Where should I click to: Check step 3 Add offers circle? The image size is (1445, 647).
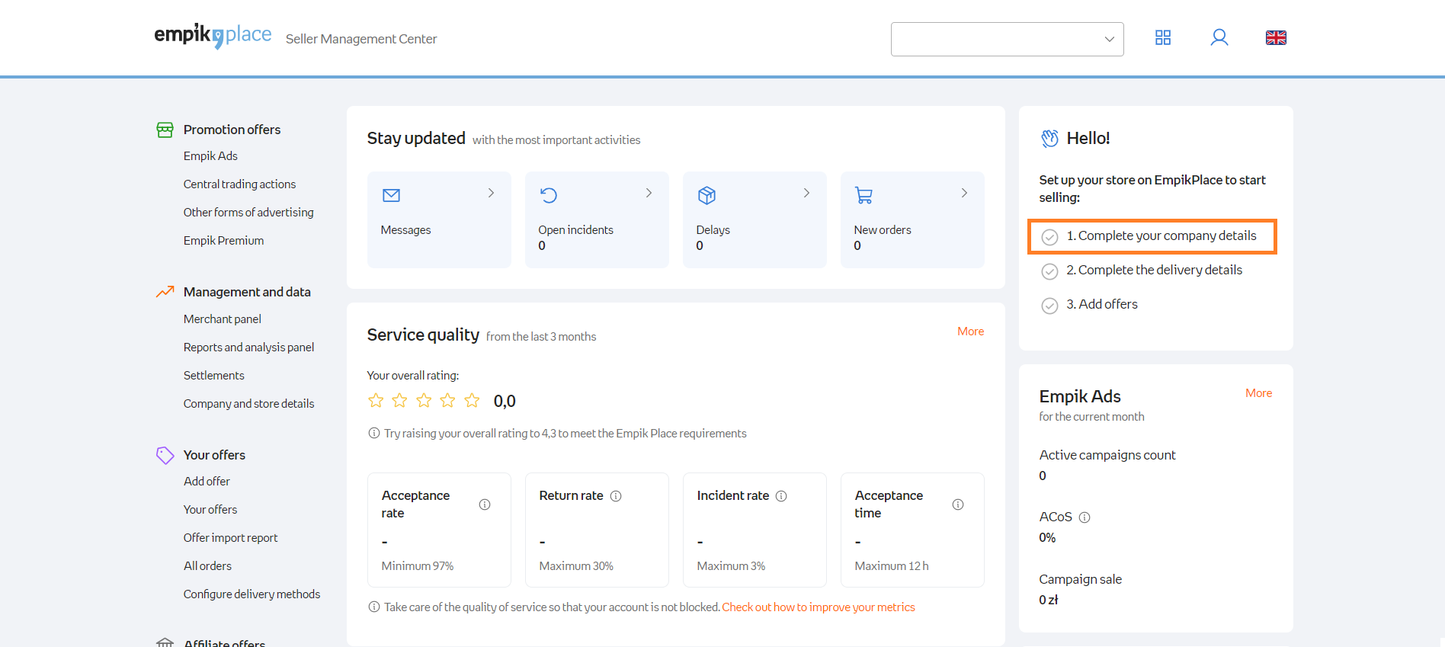point(1049,306)
